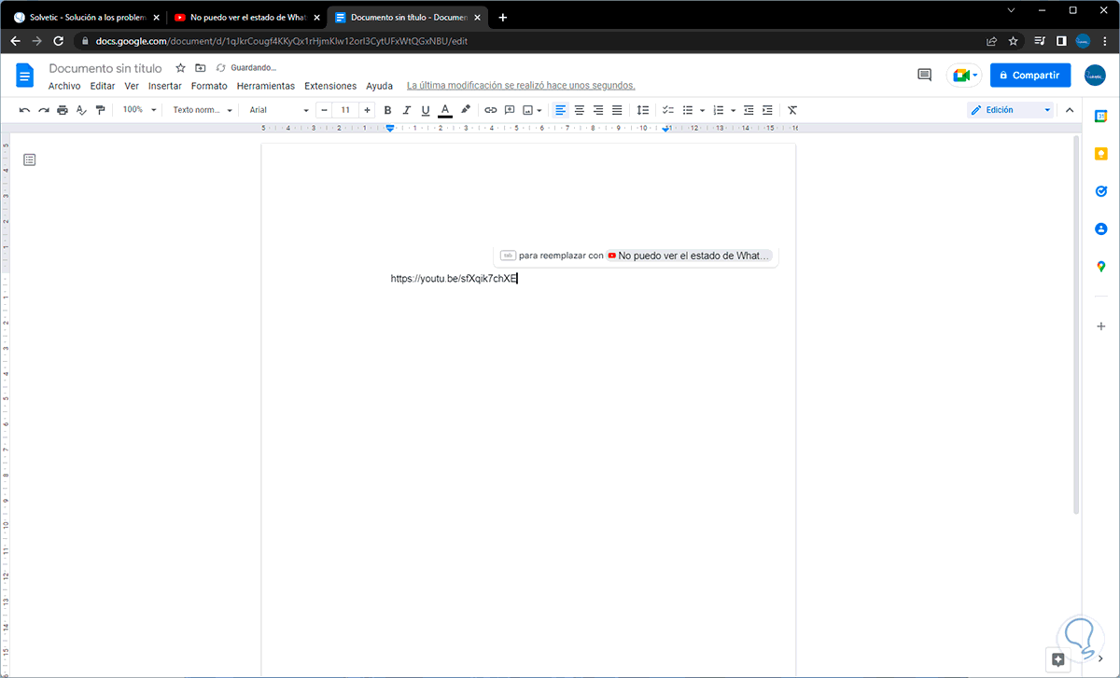The height and width of the screenshot is (678, 1120).
Task: Decrease the font size
Action: pyautogui.click(x=324, y=110)
